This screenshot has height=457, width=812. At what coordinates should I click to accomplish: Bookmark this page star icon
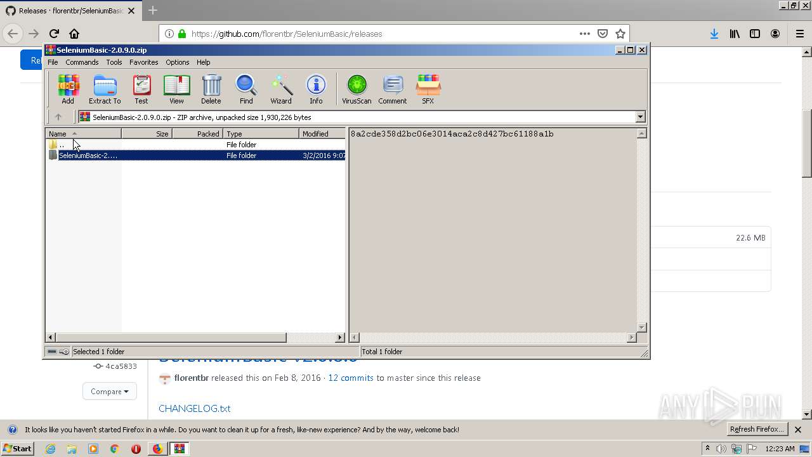pos(620,34)
